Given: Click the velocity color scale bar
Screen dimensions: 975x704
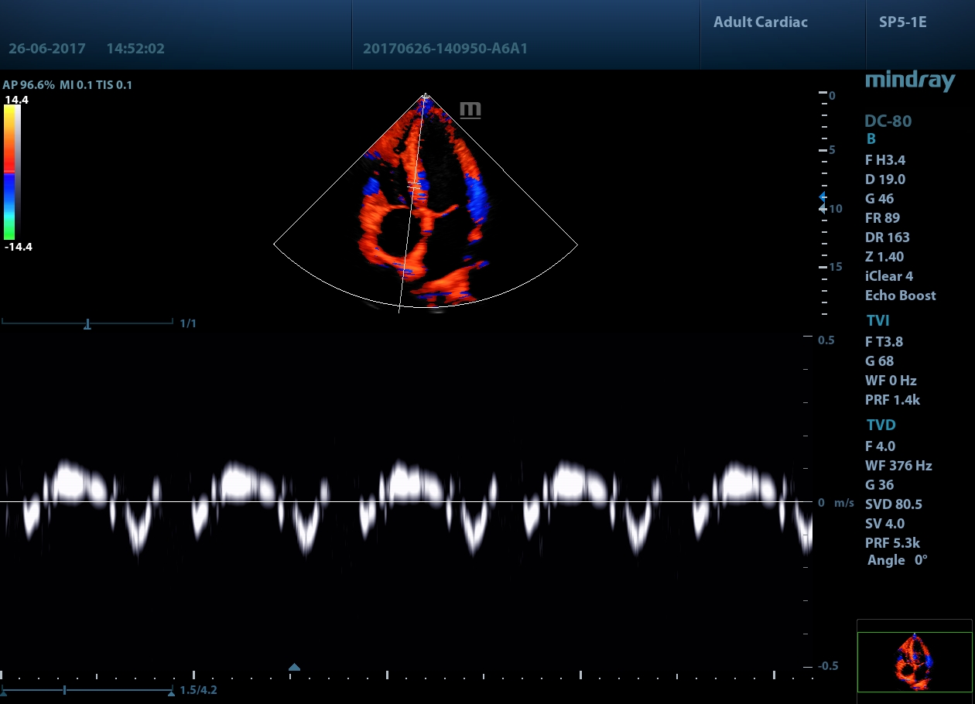Looking at the screenshot, I should click(11, 172).
